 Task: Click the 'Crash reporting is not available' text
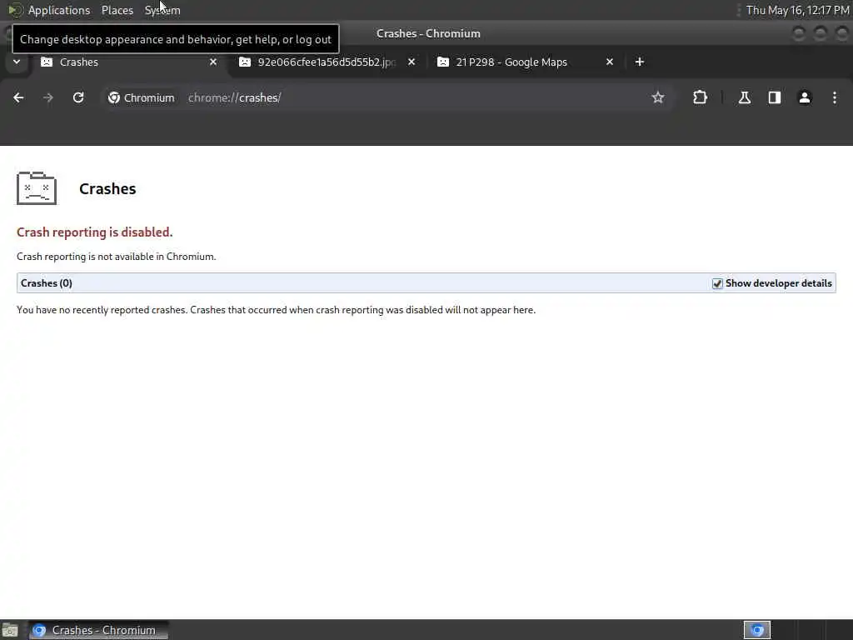117,257
